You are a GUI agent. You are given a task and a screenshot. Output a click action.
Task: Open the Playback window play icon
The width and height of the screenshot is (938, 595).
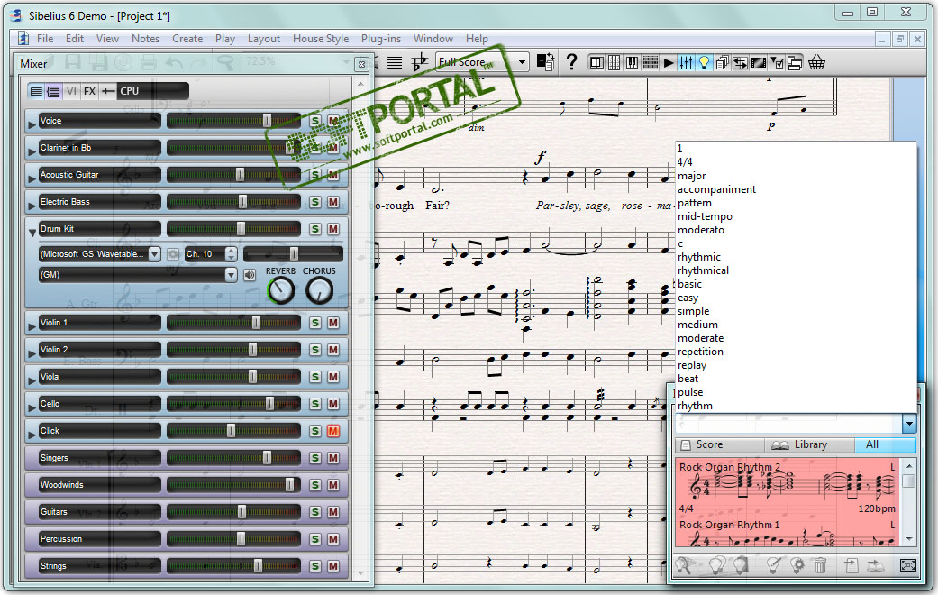coord(669,62)
